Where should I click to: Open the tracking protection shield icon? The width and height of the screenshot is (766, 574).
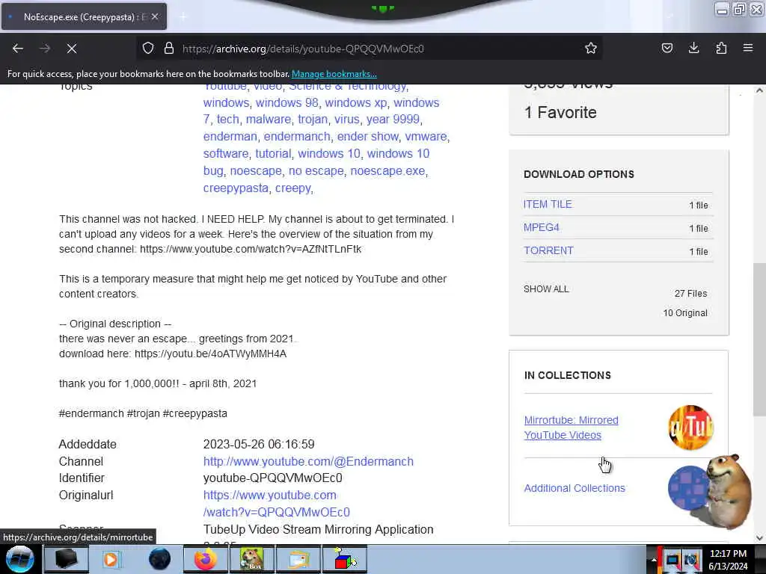coord(148,49)
